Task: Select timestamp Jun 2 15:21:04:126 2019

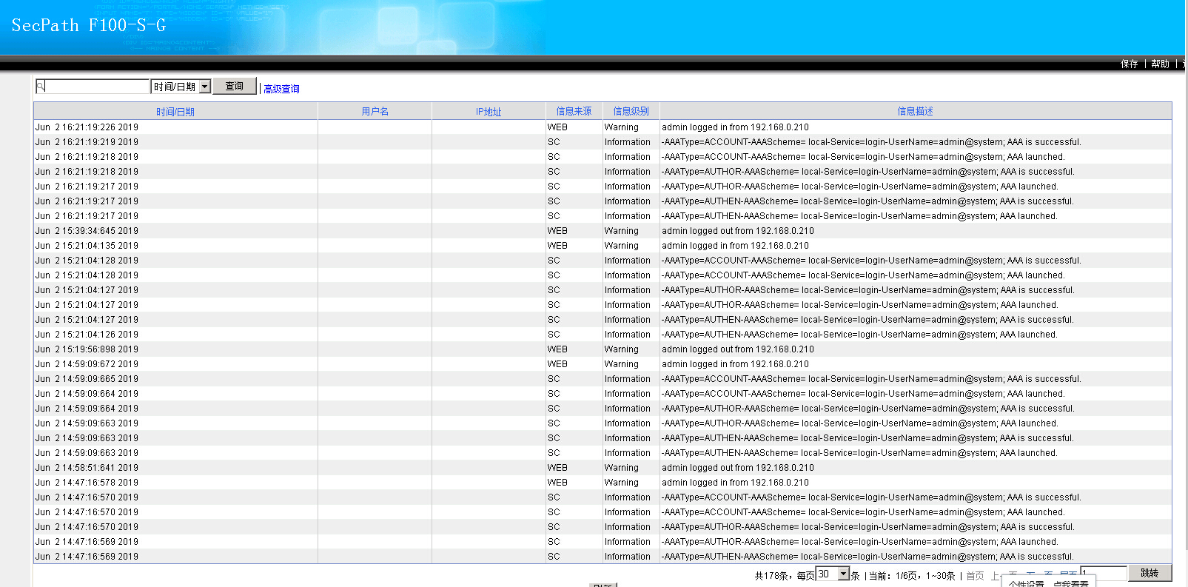Action: pos(87,335)
